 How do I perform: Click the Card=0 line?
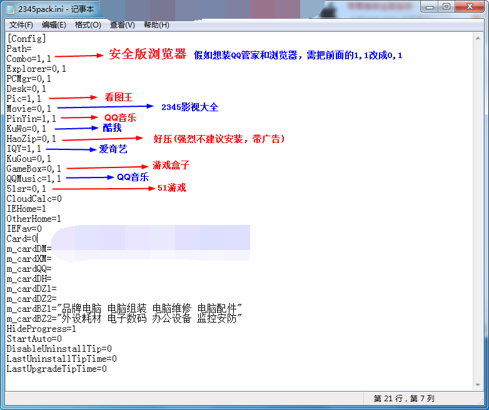(x=21, y=239)
